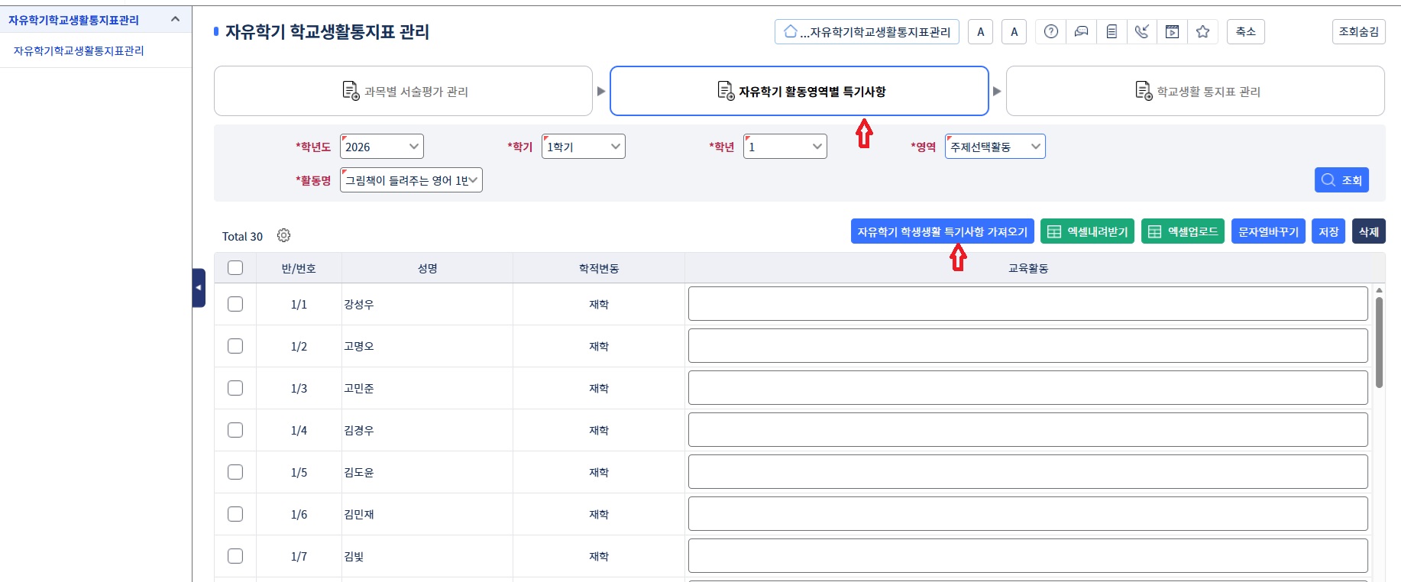Click the table vertical scrollbar thumb

(1379, 342)
